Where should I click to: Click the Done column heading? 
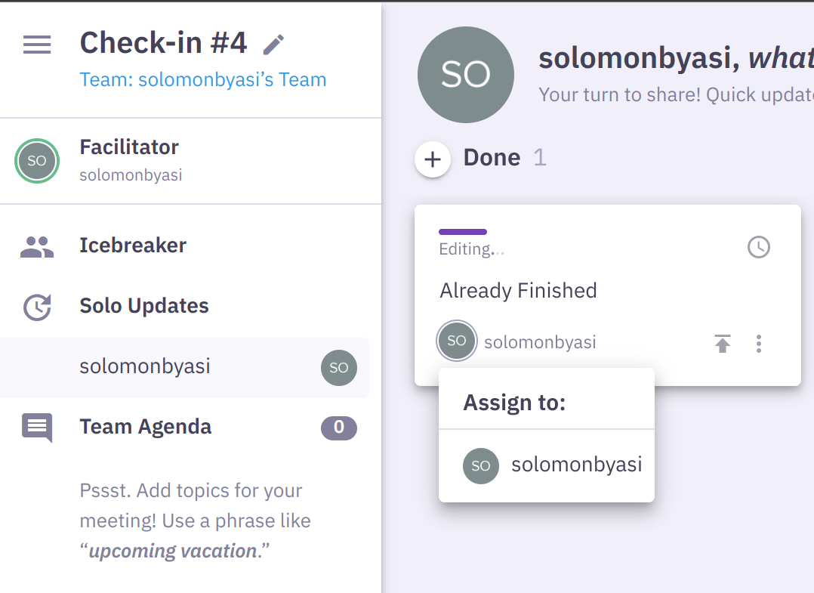pyautogui.click(x=491, y=157)
